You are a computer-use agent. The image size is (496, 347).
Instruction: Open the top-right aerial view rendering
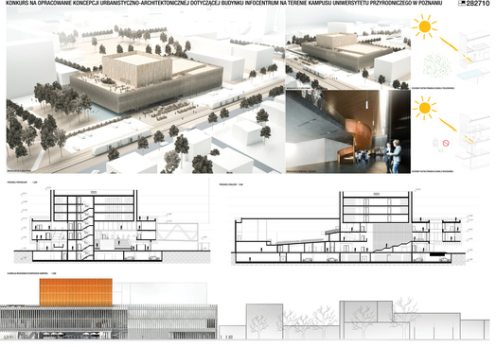348,48
